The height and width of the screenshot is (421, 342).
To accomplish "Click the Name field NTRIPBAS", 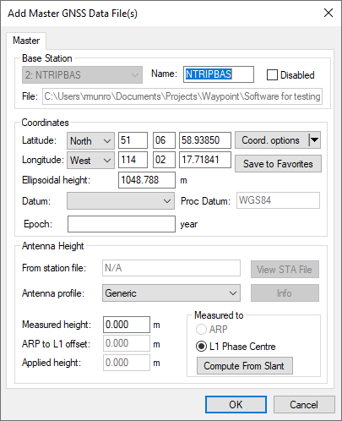I will [x=219, y=74].
